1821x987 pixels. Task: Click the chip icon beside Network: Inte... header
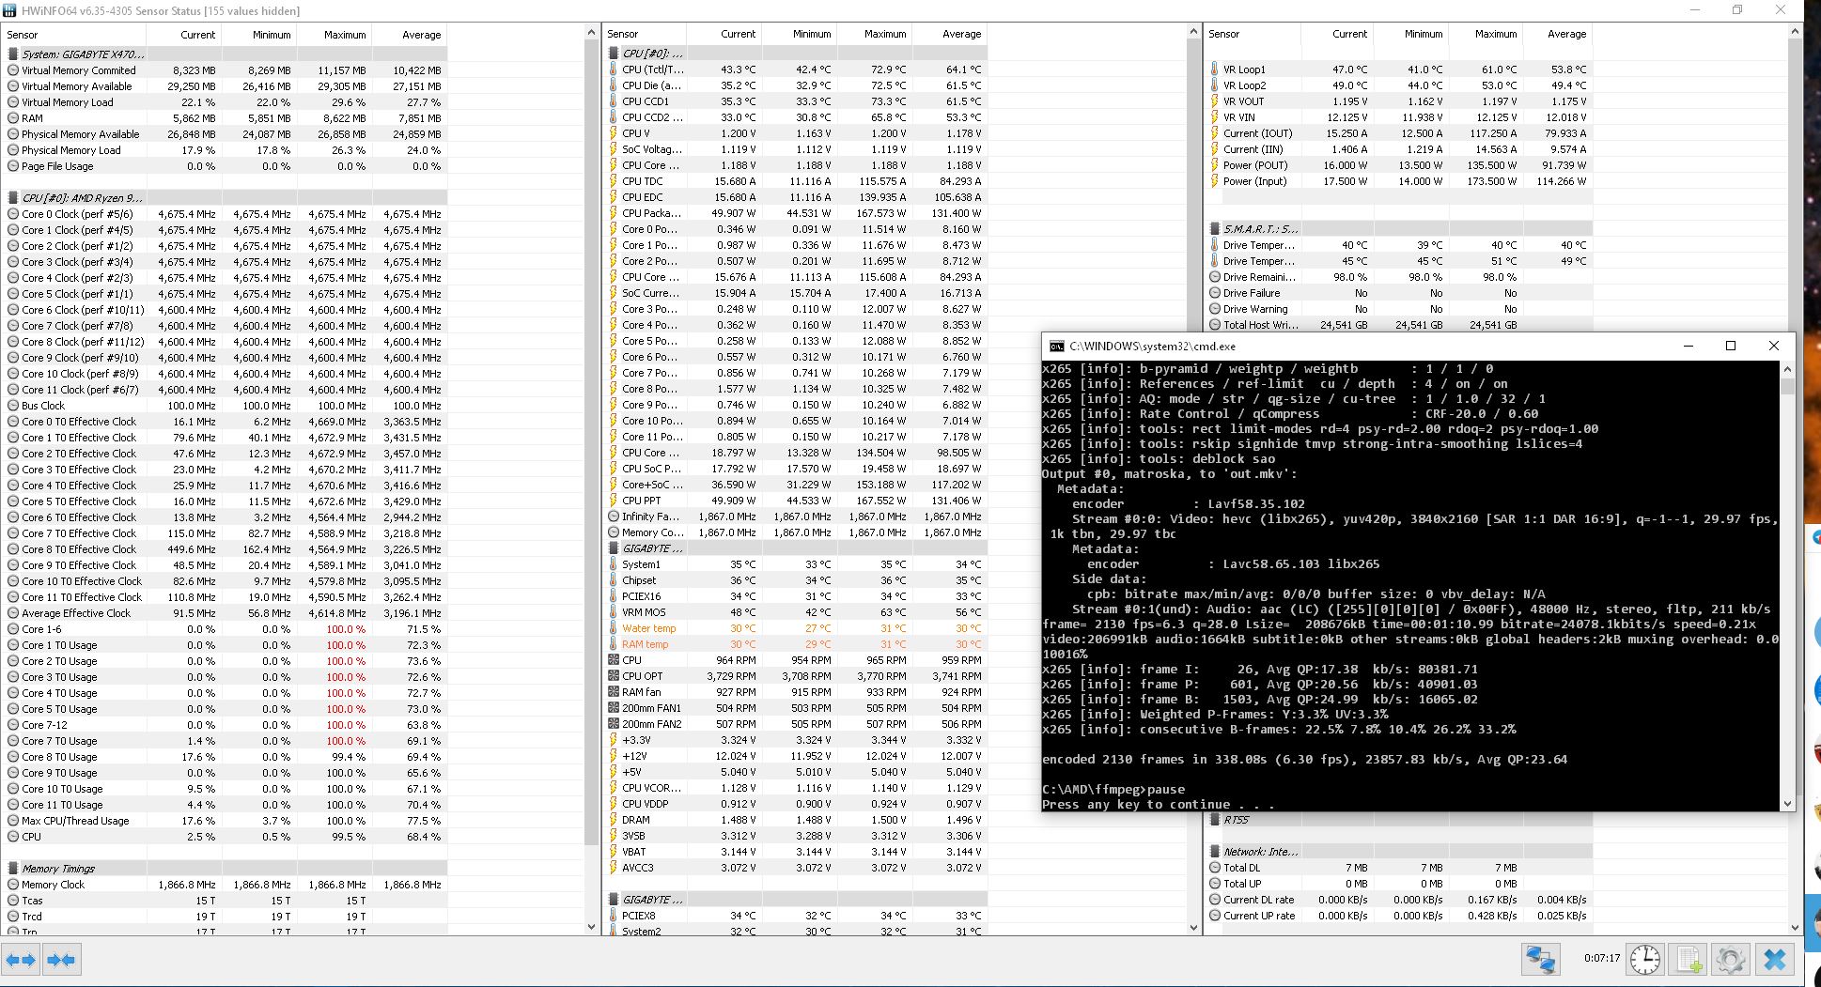click(1215, 852)
